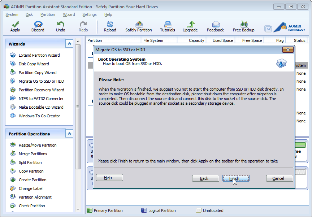Open Windows To Go Creator
Screen dimensions: 312x217
35,116
